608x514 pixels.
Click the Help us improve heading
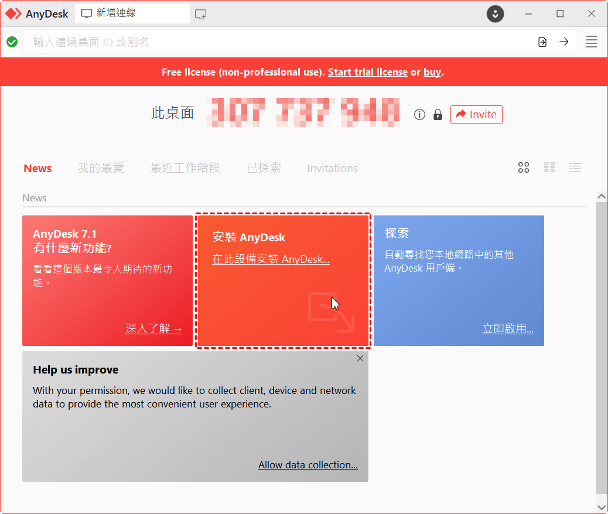pos(76,370)
